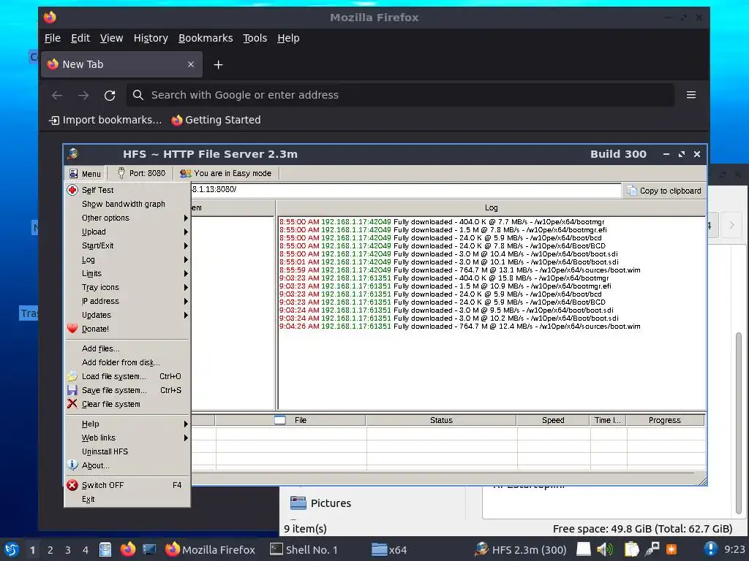Click the Firefox launcher icon in taskbar
Screen dimensions: 749x561
click(x=127, y=549)
